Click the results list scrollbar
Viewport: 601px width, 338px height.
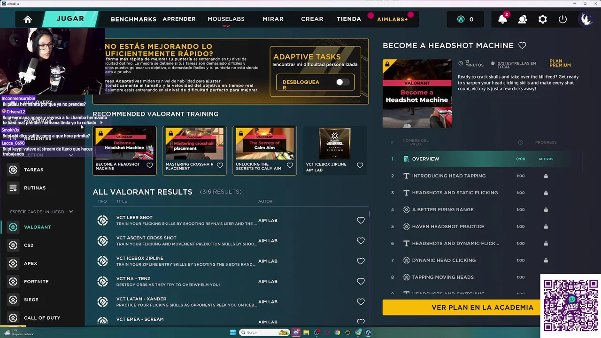click(x=370, y=214)
